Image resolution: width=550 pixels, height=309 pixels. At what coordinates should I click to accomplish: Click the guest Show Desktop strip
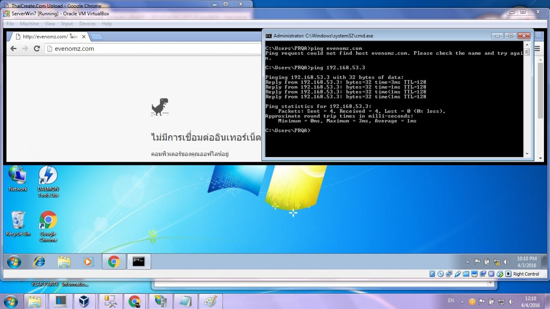[544, 262]
